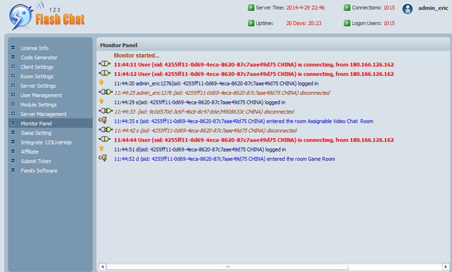
Task: Click the disconnect plug icon on 11:44:33 row
Action: pos(105,110)
